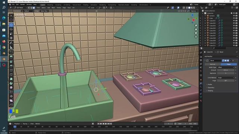Viewport: 239px width, 134px height.
Task: Choose Vertices affect mode in Bevel
Action: pos(212,64)
